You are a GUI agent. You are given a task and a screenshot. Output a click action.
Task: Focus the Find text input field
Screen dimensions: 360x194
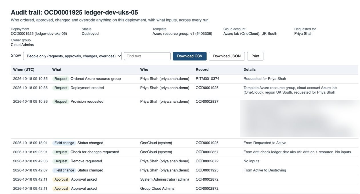[x=147, y=56]
